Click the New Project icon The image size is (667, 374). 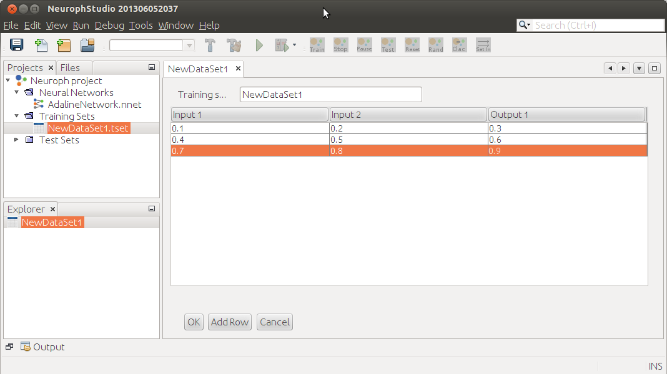point(64,45)
